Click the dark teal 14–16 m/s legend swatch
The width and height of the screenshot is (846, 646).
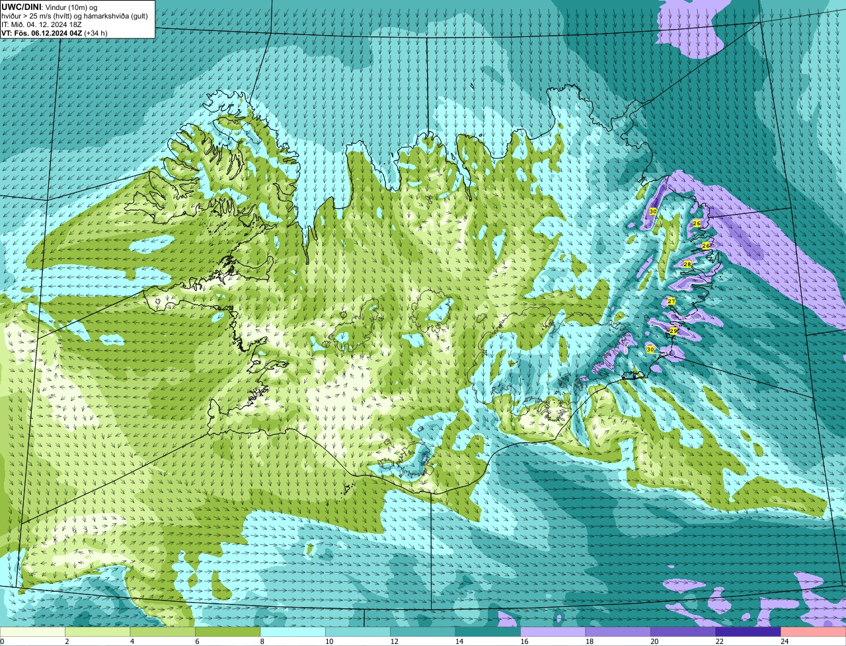point(488,631)
